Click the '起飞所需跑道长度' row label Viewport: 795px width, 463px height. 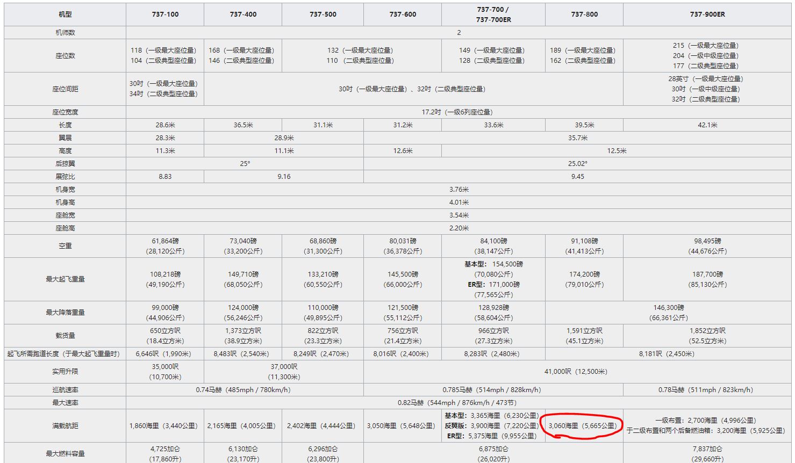pos(65,353)
